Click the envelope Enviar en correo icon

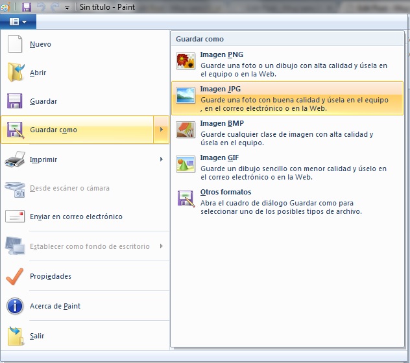(15, 217)
